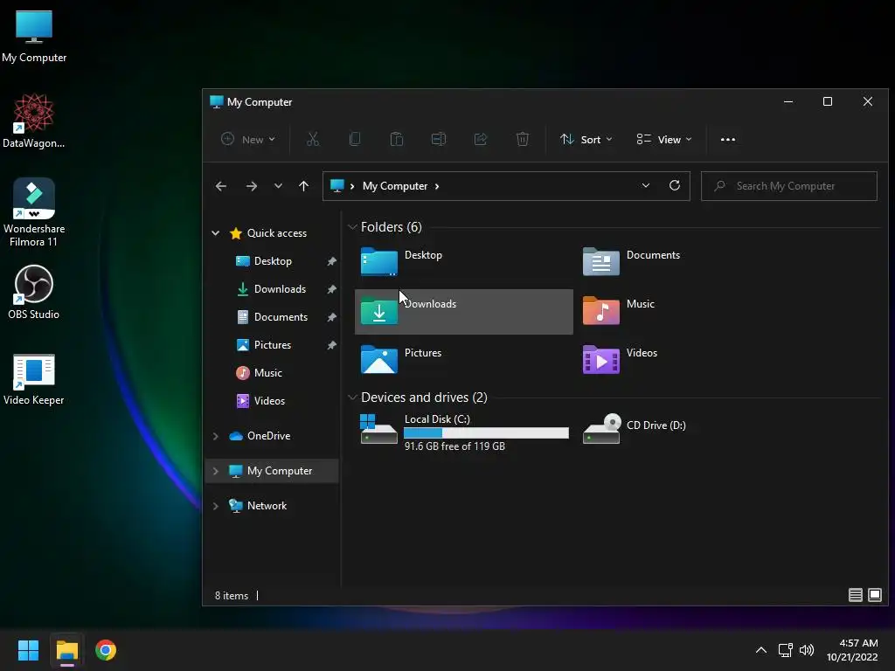895x671 pixels.
Task: Click My Computer breadcrumb in address bar
Action: pyautogui.click(x=395, y=186)
